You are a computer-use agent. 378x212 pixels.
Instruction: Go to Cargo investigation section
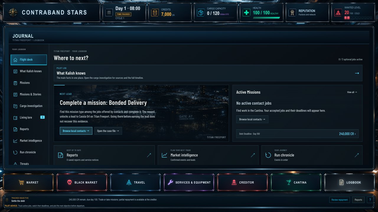click(29, 106)
